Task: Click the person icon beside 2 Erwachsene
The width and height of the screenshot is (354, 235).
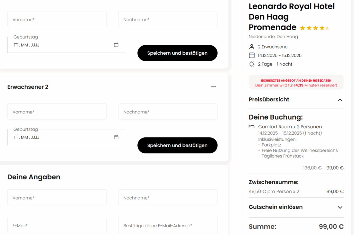Action: click(x=252, y=47)
